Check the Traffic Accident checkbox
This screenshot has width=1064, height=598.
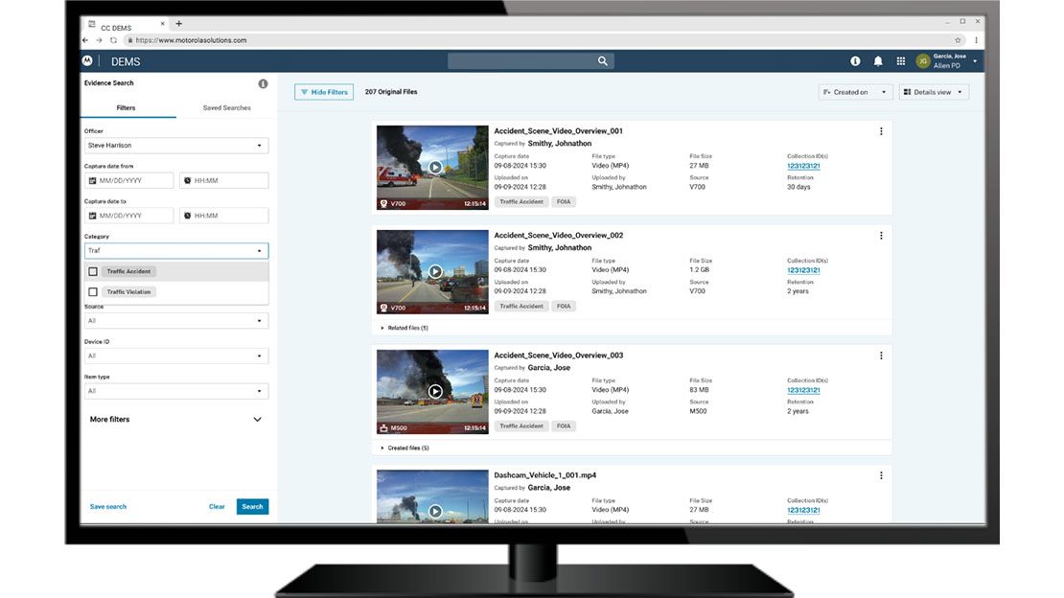pos(93,271)
